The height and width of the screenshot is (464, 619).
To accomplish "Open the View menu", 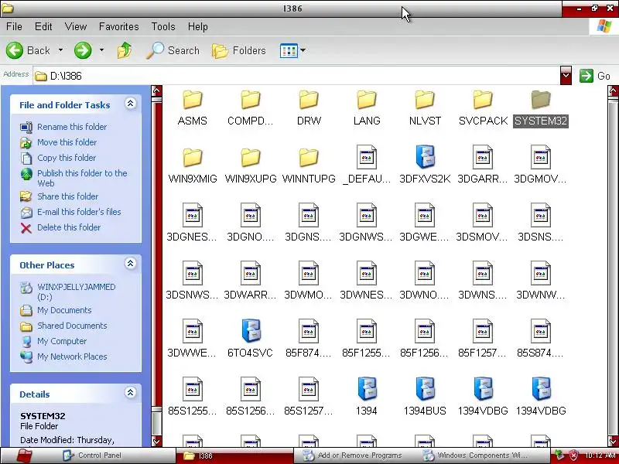I will coord(76,26).
